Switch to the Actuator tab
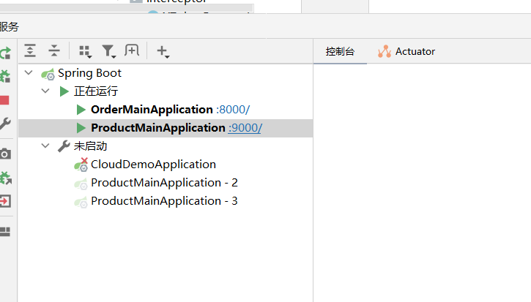The height and width of the screenshot is (302, 531). tap(406, 51)
